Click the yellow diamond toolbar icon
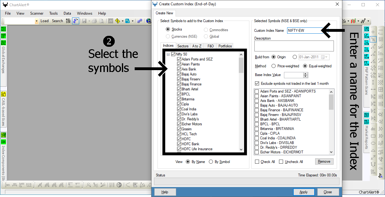Screen dimensions: 385x197 pos(118,21)
